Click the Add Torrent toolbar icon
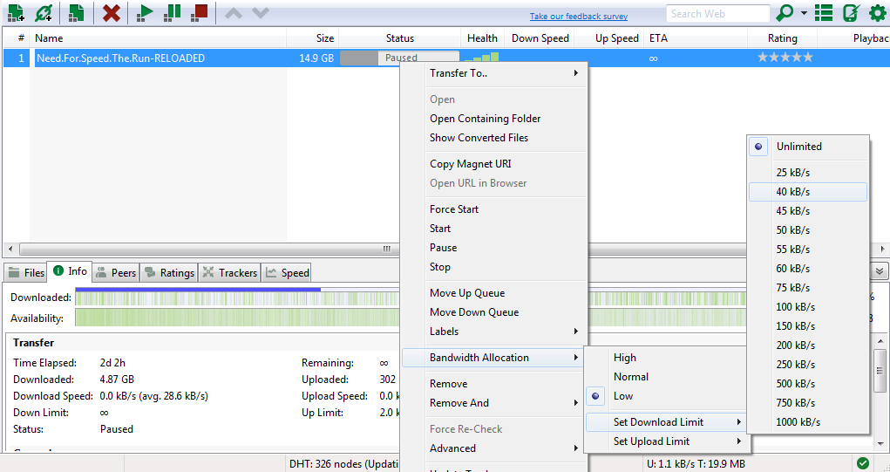890x472 pixels. 16,12
